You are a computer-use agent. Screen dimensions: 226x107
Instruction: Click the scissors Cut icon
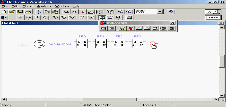coord(39,12)
